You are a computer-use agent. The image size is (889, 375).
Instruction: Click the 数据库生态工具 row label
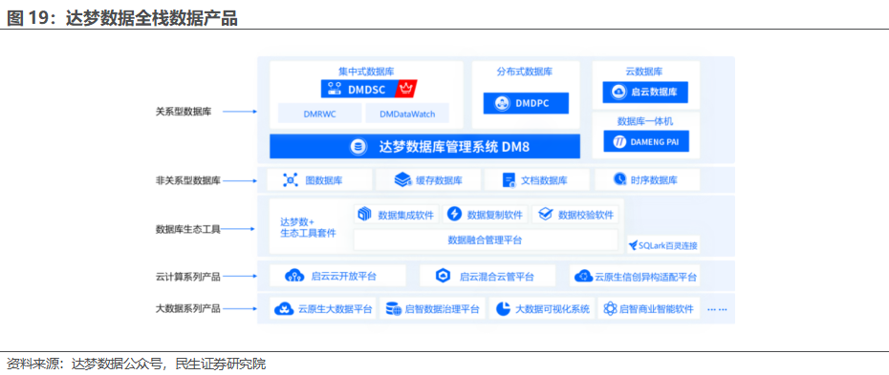[187, 229]
